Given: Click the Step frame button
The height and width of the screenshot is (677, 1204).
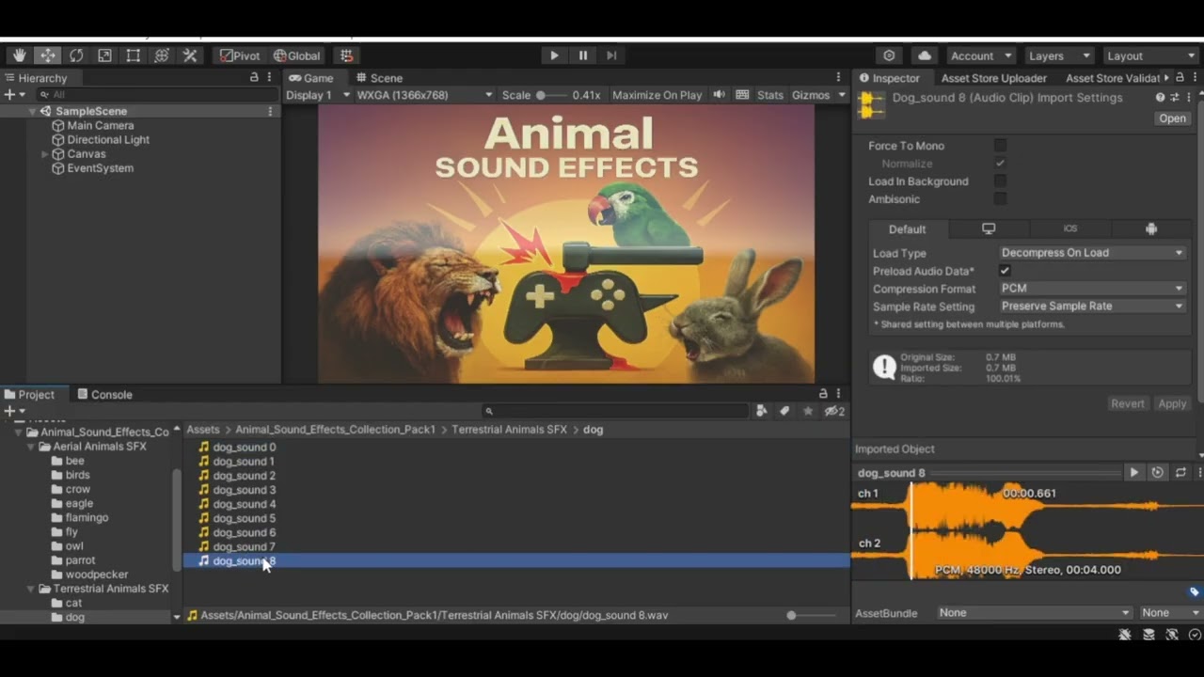Looking at the screenshot, I should [x=611, y=55].
